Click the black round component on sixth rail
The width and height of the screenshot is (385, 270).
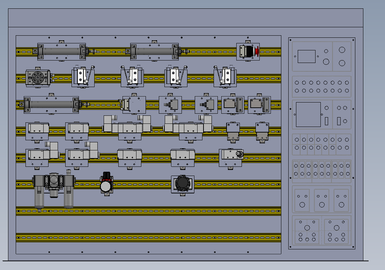pos(183,183)
